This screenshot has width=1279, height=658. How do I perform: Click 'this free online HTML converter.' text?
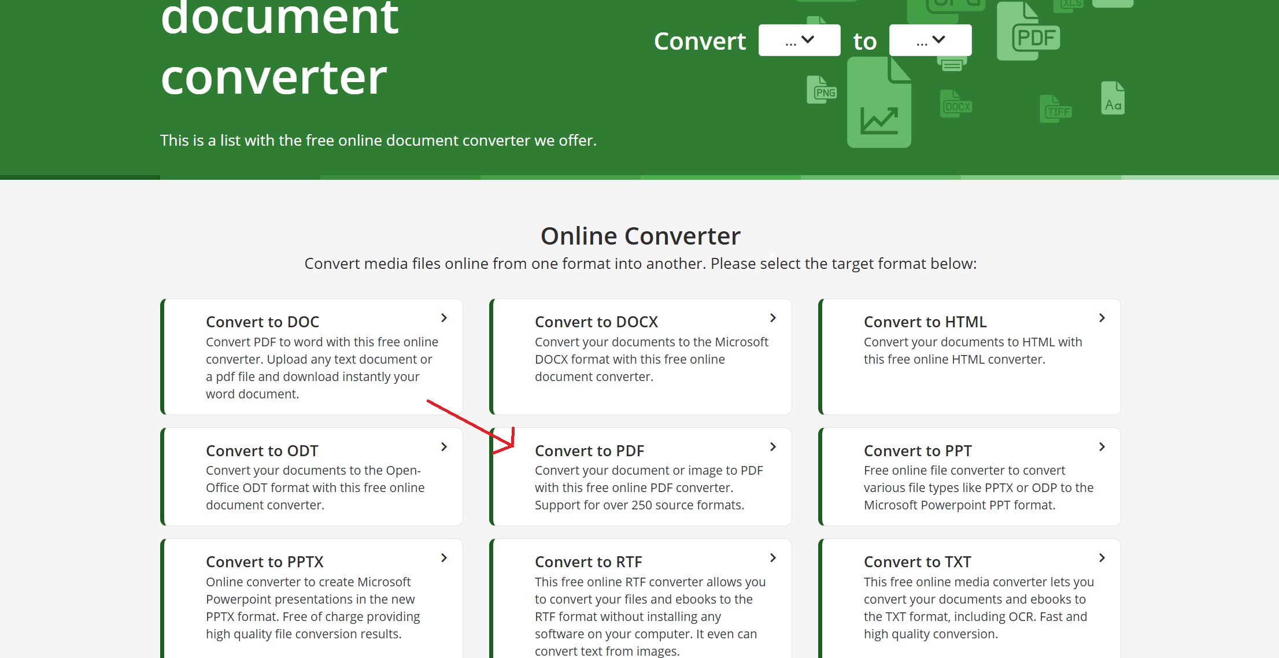(955, 360)
